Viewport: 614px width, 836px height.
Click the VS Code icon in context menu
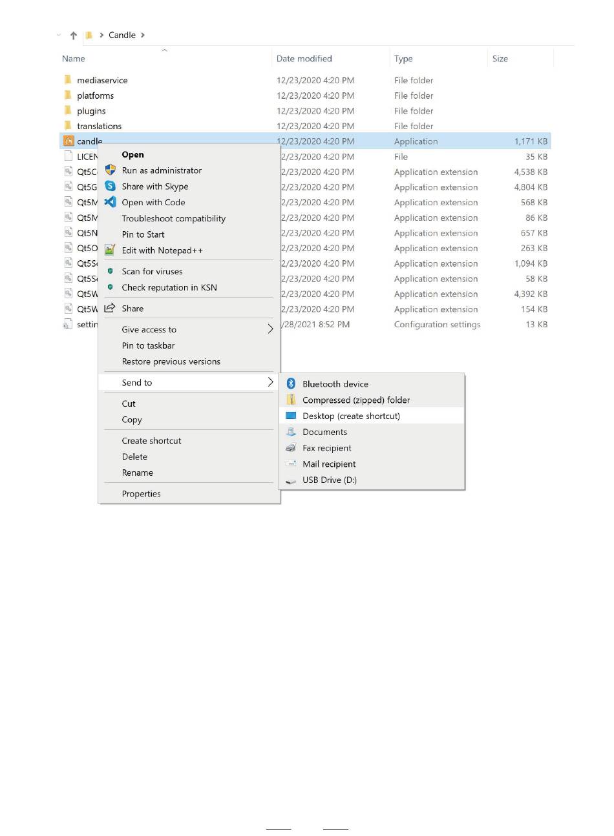pos(110,202)
